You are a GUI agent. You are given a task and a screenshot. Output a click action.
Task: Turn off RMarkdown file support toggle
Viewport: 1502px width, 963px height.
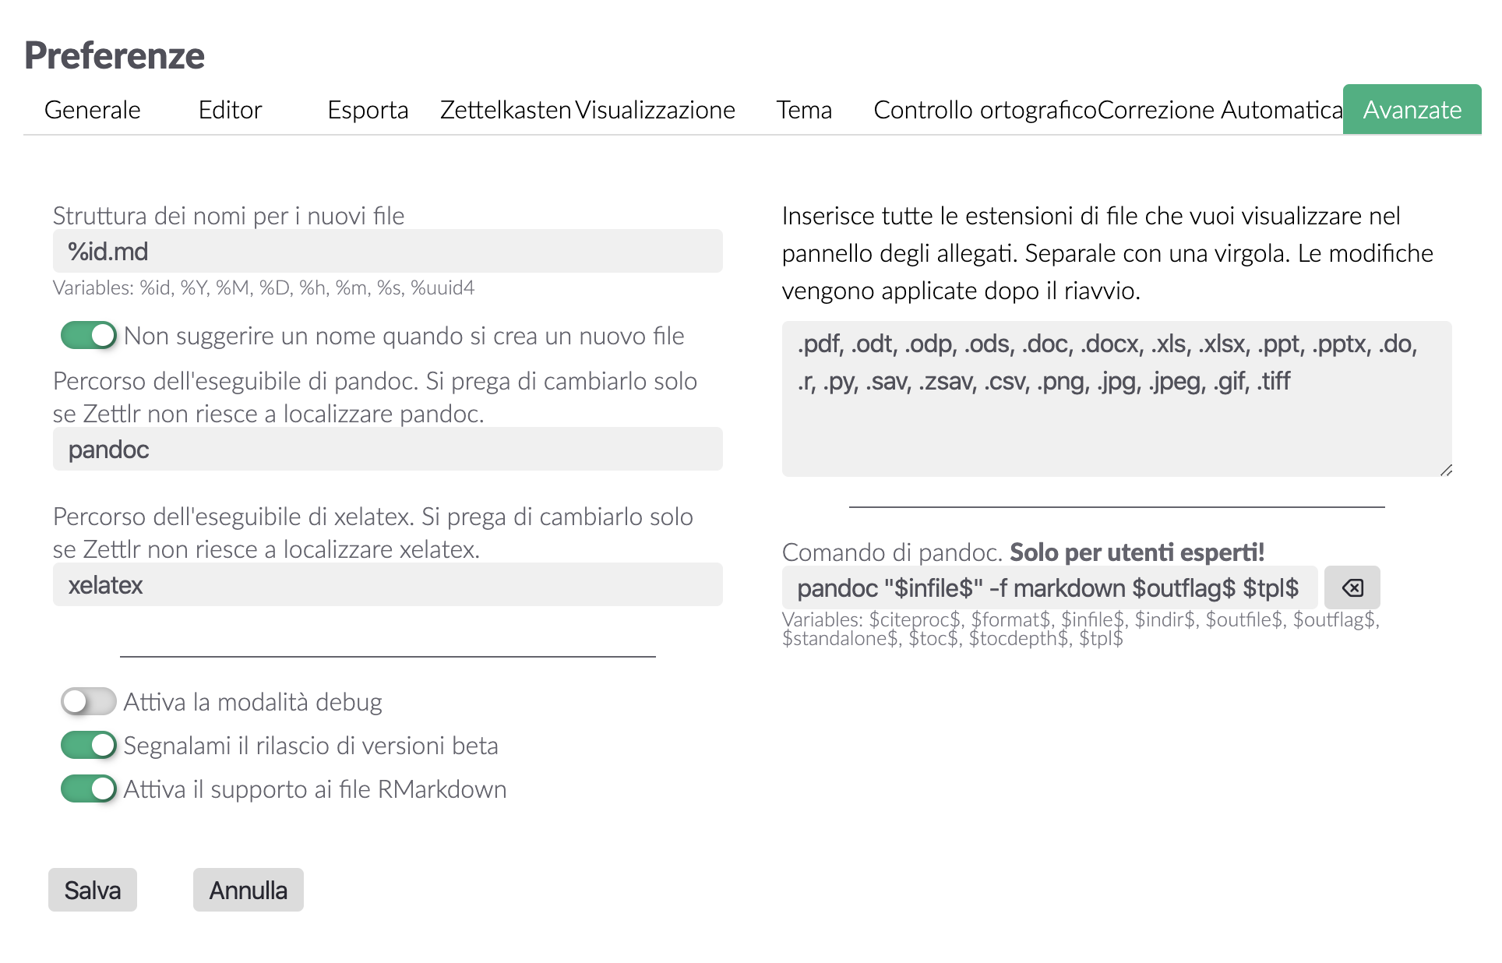coord(89,789)
